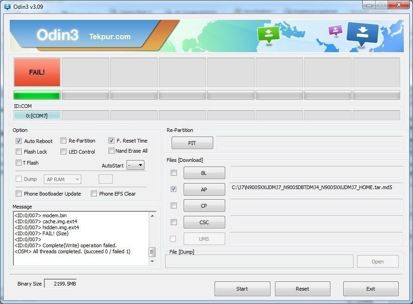
Task: Start the flashing process
Action: (242, 289)
